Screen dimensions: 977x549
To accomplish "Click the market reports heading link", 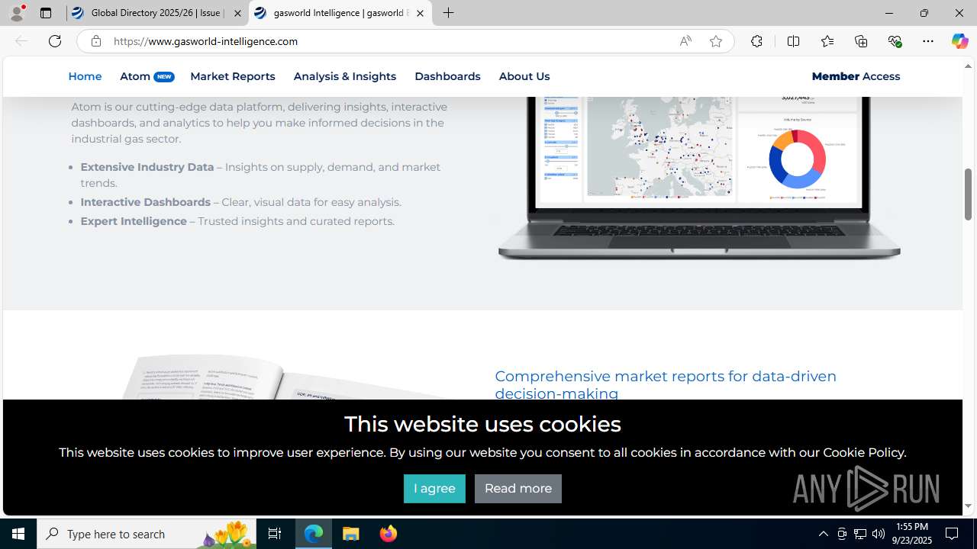I will 666,385.
